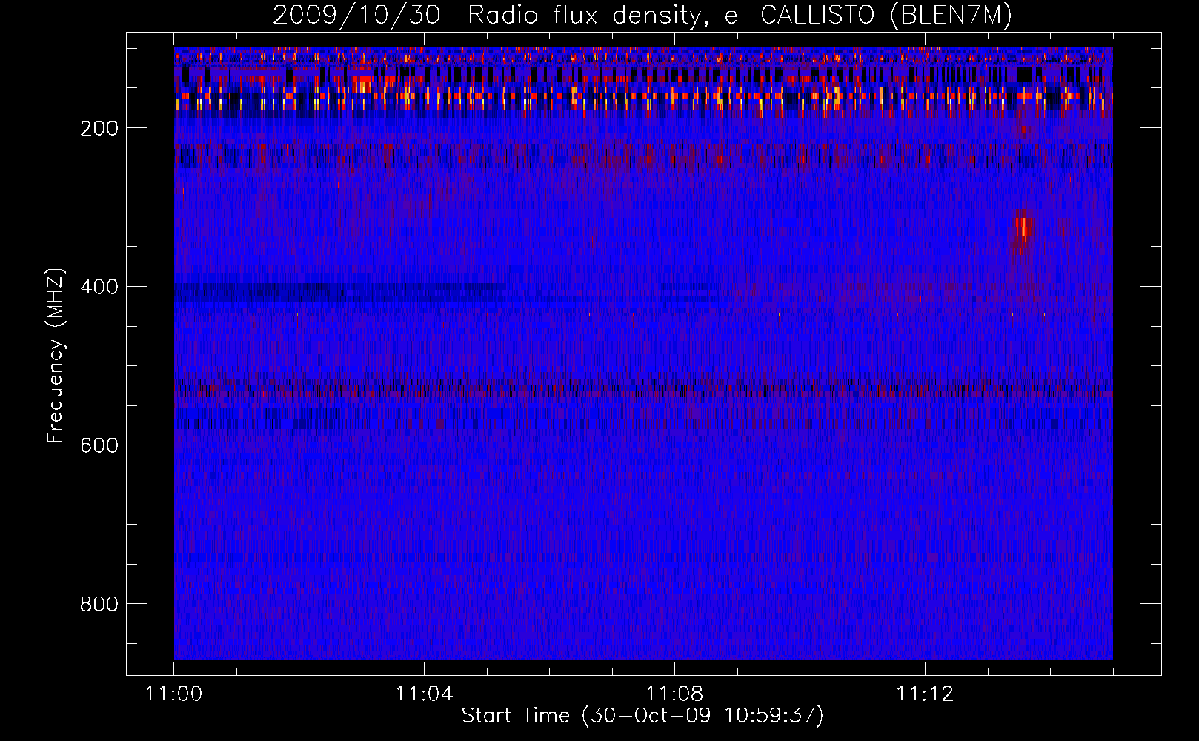Click the '11:04' time tick label
Image resolution: width=1199 pixels, height=741 pixels.
424,694
